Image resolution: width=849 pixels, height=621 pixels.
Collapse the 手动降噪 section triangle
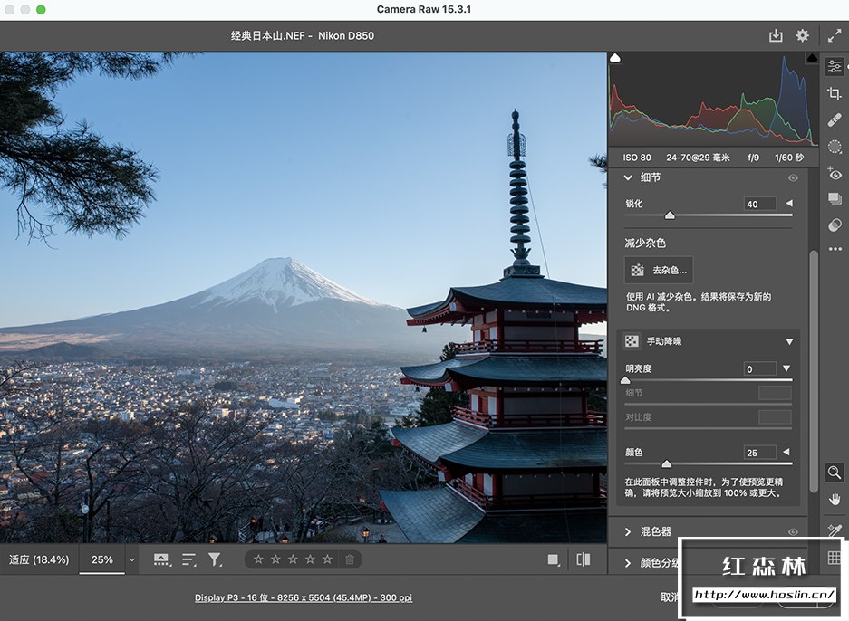(x=789, y=341)
